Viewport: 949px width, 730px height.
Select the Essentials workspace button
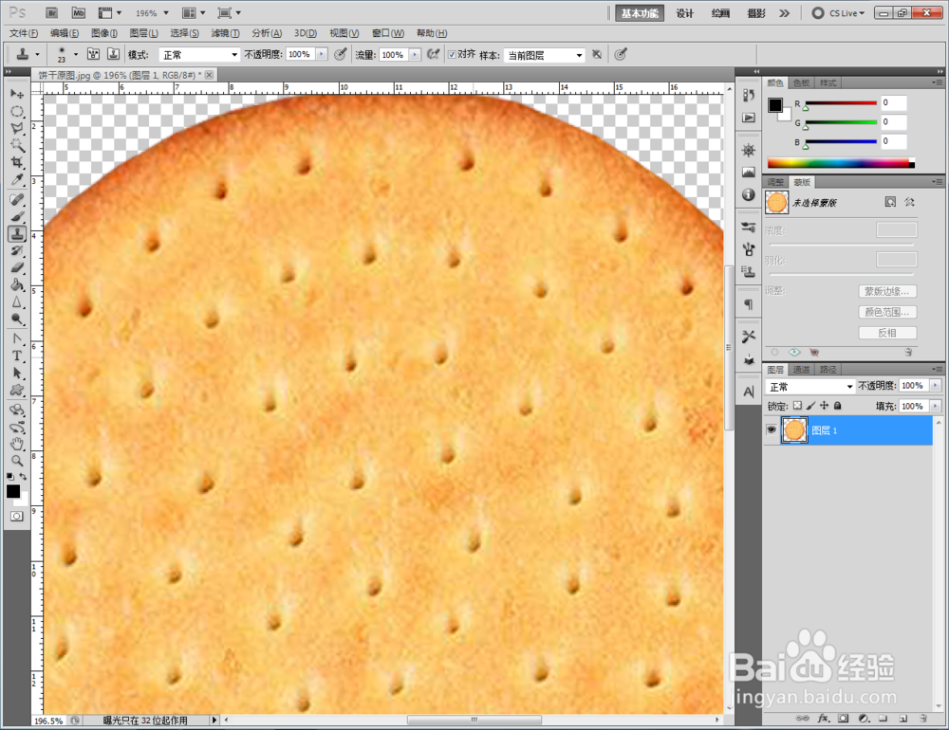tap(640, 13)
